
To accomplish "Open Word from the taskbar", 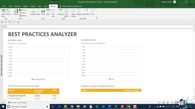I will [110, 106].
